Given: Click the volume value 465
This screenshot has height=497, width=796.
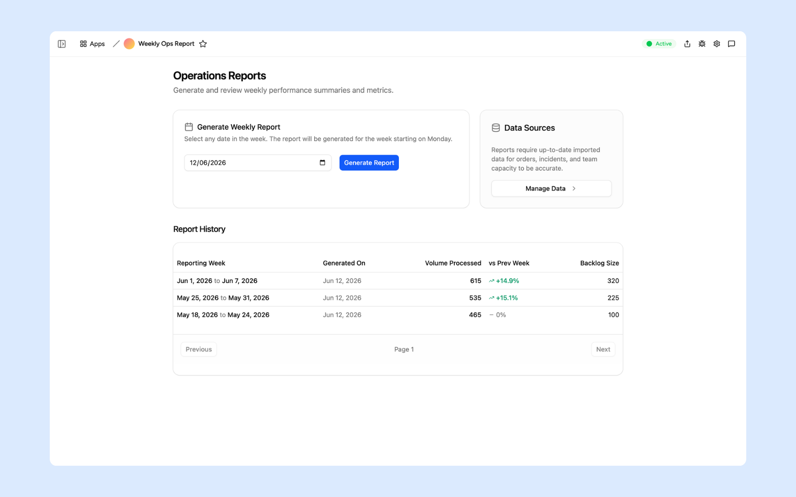Looking at the screenshot, I should tap(475, 315).
